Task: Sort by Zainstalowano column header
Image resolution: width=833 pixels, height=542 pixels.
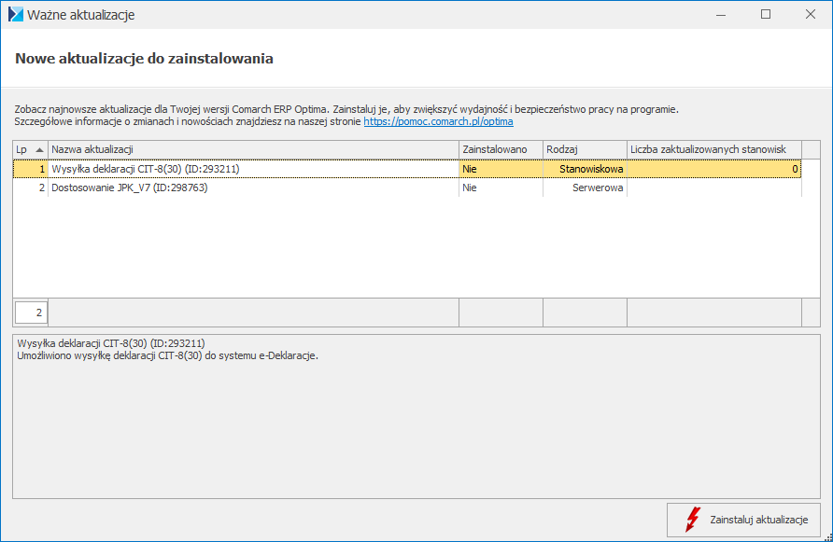Action: 500,149
